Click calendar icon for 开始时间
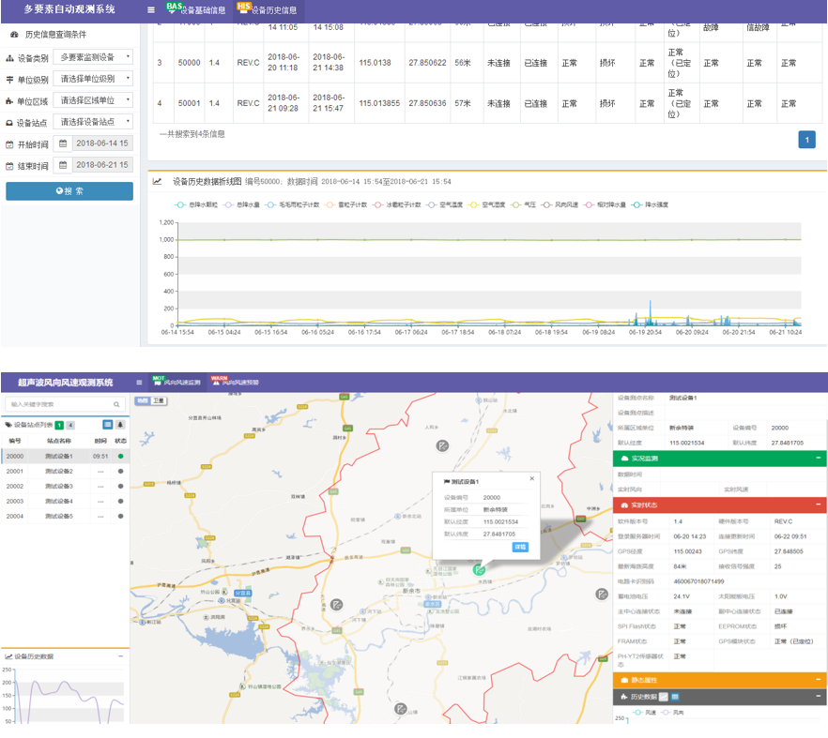This screenshot has width=828, height=738. point(63,143)
